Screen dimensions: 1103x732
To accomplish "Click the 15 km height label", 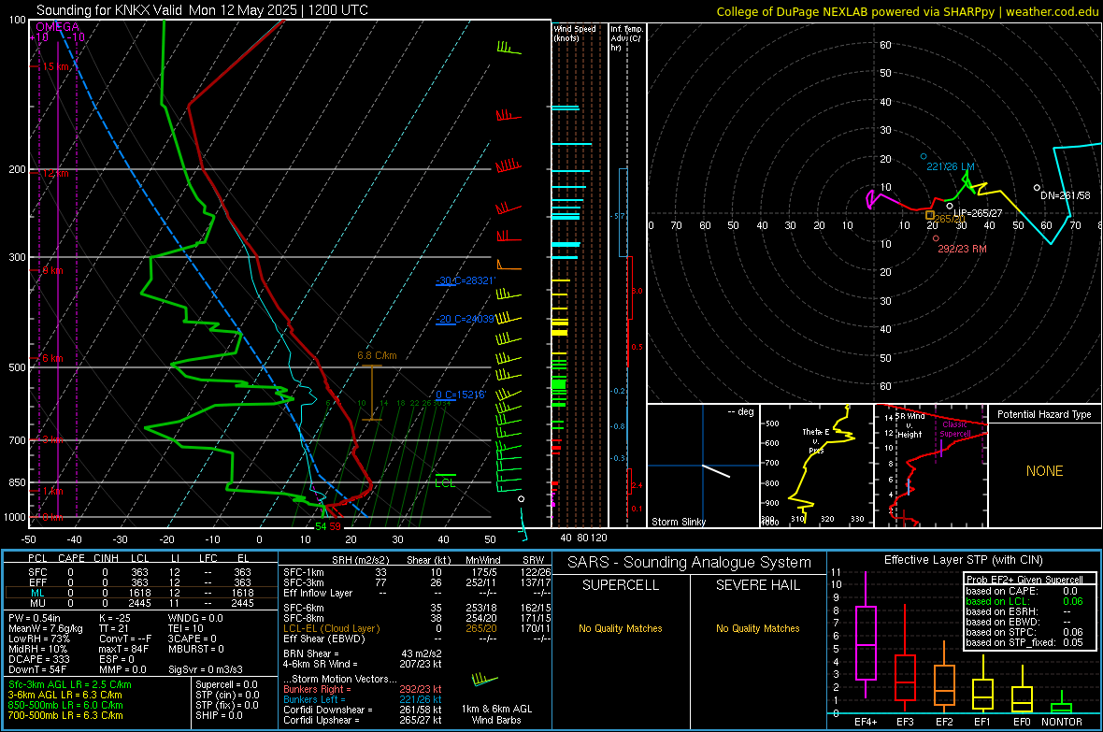I will (55, 66).
